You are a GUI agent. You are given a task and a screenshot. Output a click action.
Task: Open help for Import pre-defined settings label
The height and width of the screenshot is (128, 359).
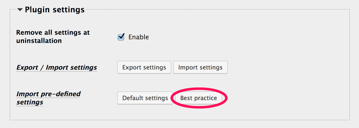[x=48, y=98]
